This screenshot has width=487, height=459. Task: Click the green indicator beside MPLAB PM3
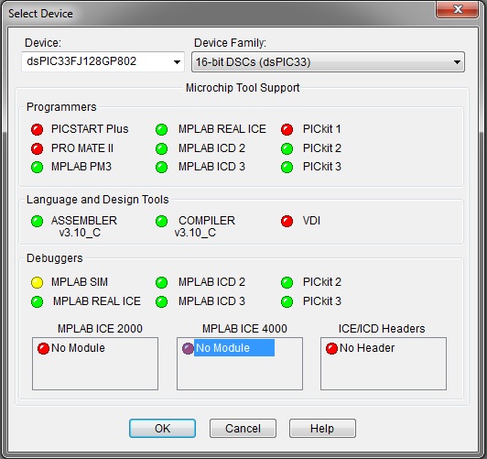(x=37, y=167)
